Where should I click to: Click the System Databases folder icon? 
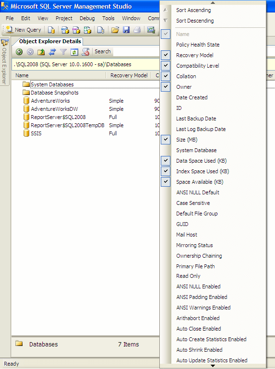26,84
